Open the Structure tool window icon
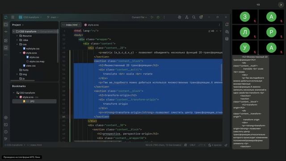 point(6,41)
